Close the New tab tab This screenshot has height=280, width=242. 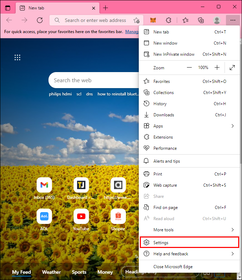(x=93, y=8)
